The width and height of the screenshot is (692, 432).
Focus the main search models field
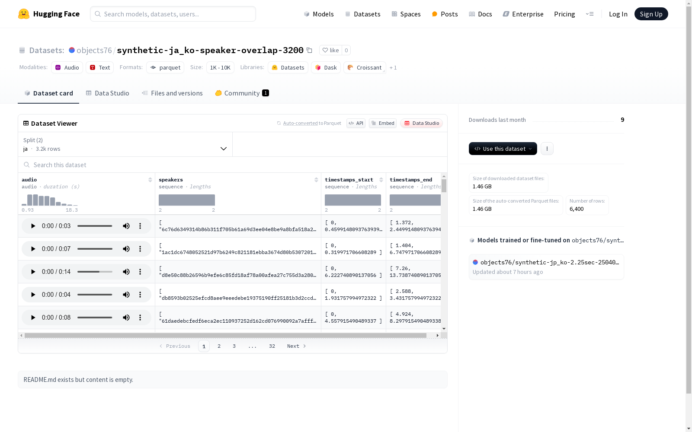click(173, 14)
